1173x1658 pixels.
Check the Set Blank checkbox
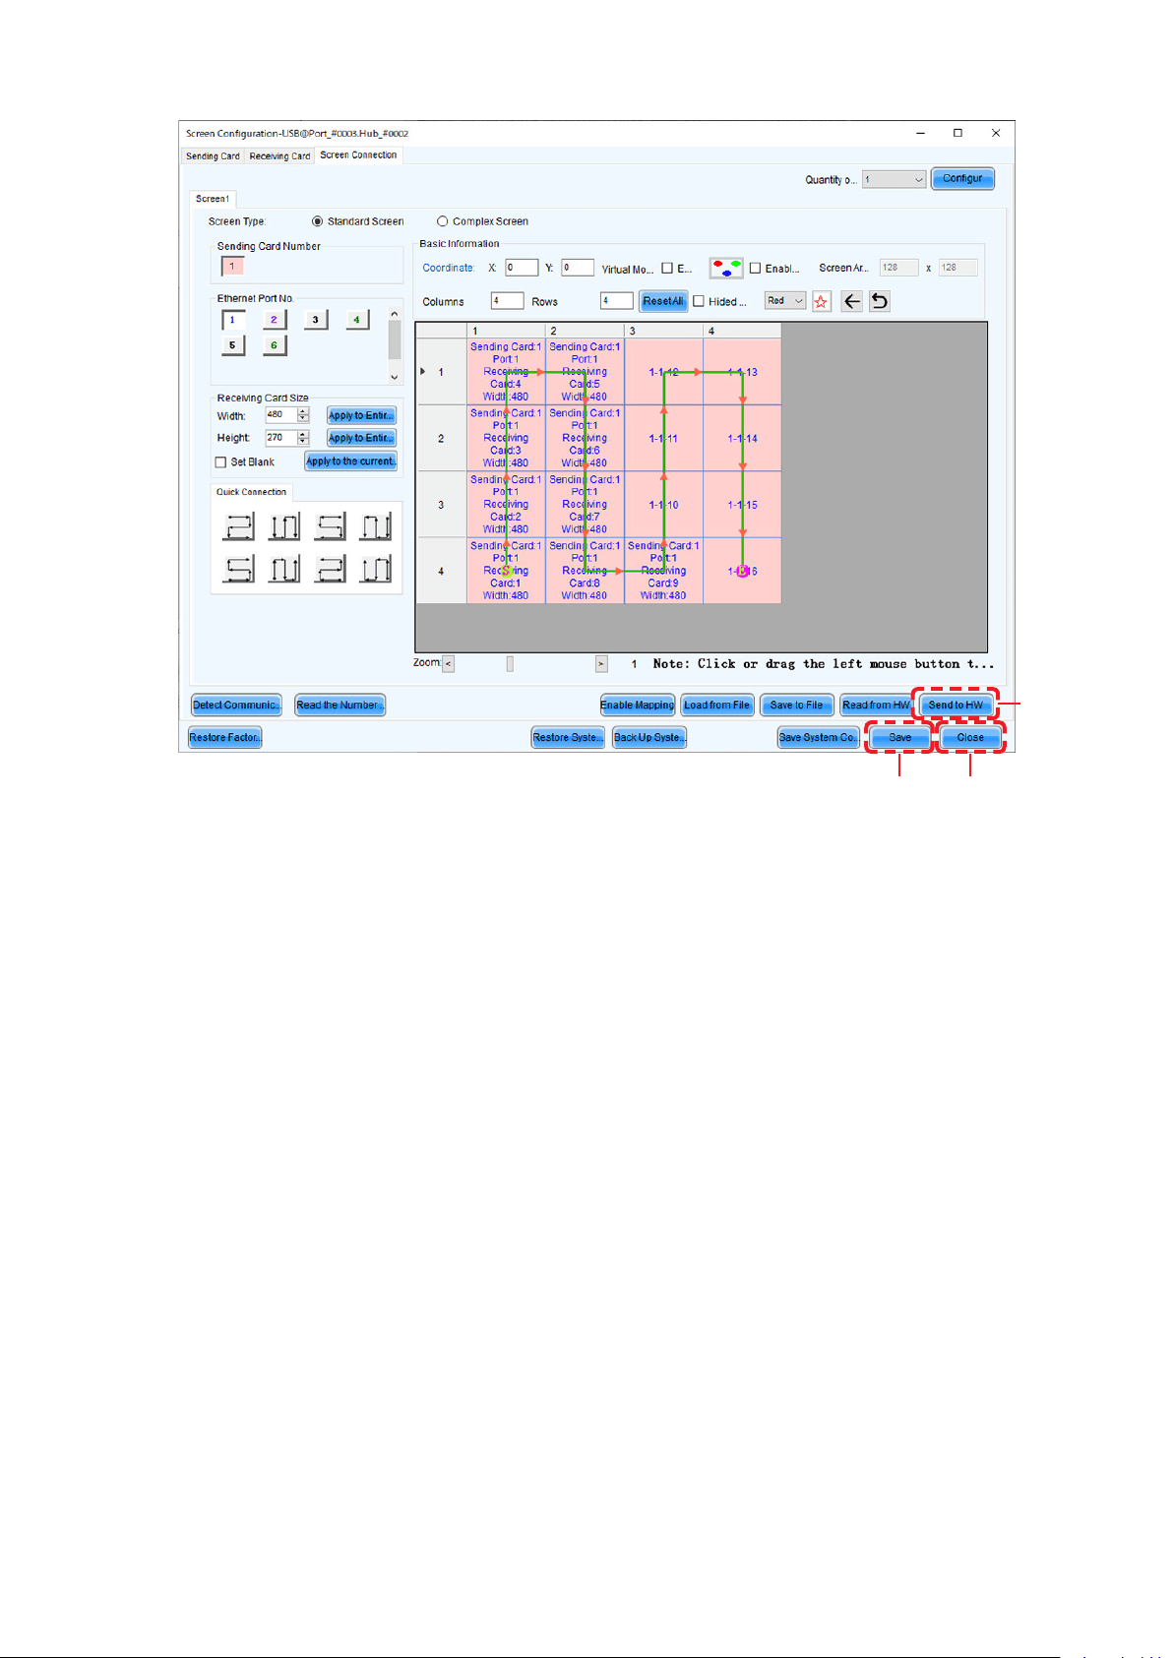(220, 462)
